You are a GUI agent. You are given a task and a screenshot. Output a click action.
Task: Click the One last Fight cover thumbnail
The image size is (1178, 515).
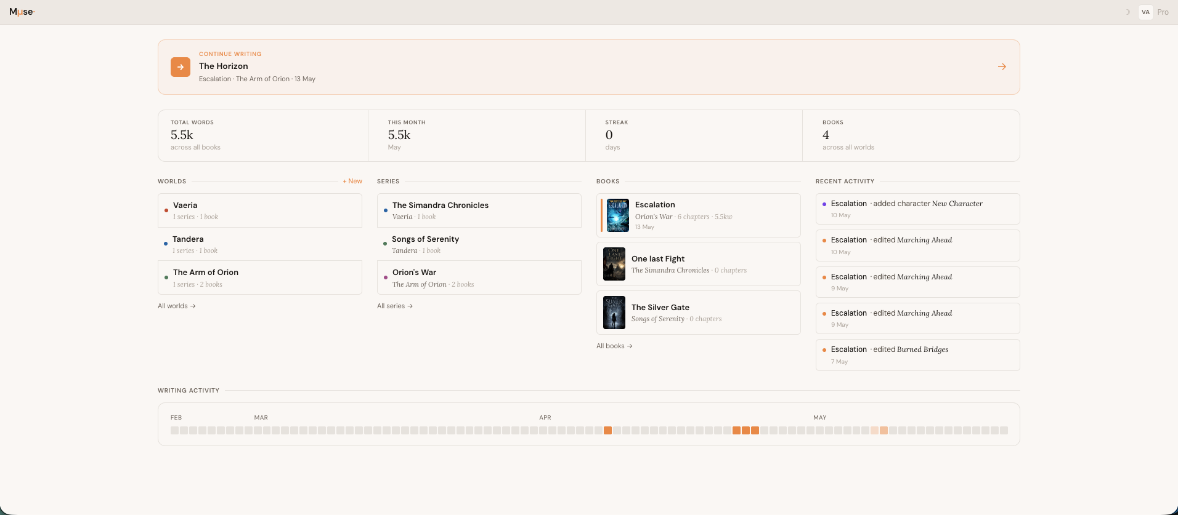point(614,264)
